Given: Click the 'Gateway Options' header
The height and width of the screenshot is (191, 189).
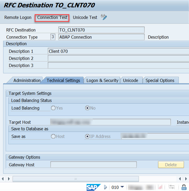Looking at the screenshot, I should [x=24, y=157].
